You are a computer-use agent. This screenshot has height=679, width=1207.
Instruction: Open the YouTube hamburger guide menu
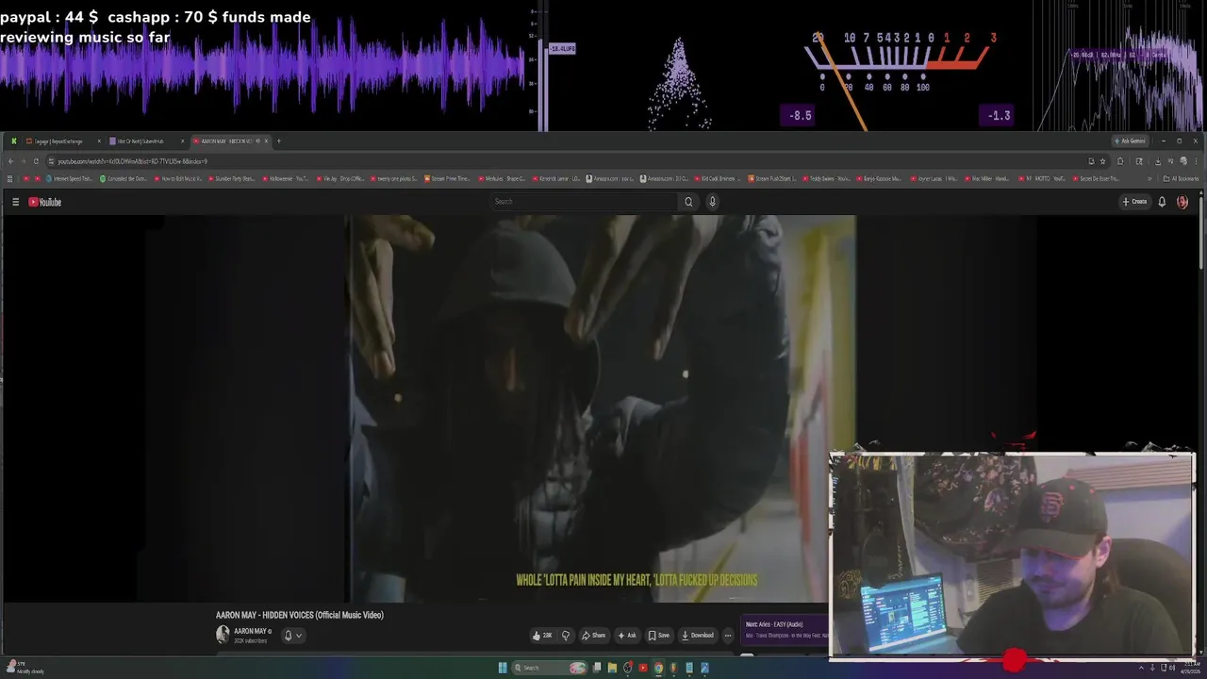15,202
